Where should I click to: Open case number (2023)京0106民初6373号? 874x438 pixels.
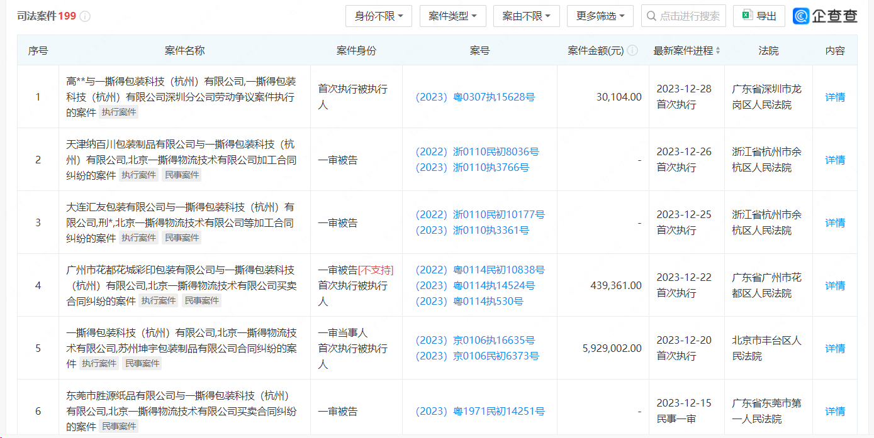pos(478,356)
